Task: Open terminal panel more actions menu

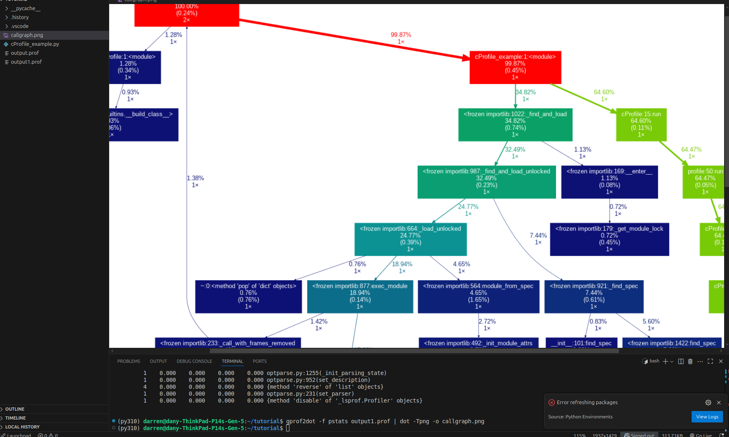Action: [x=700, y=361]
